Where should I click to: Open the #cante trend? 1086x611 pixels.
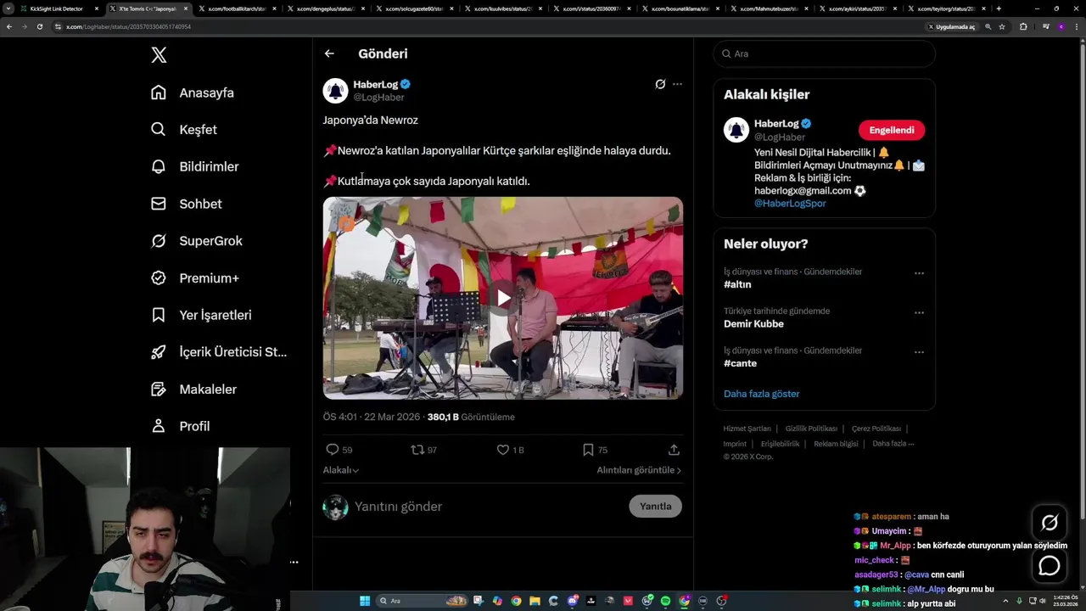pyautogui.click(x=740, y=363)
